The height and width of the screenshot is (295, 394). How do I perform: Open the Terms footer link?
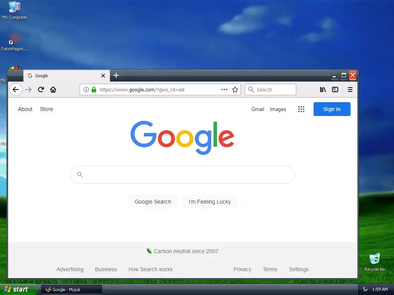pyautogui.click(x=270, y=269)
